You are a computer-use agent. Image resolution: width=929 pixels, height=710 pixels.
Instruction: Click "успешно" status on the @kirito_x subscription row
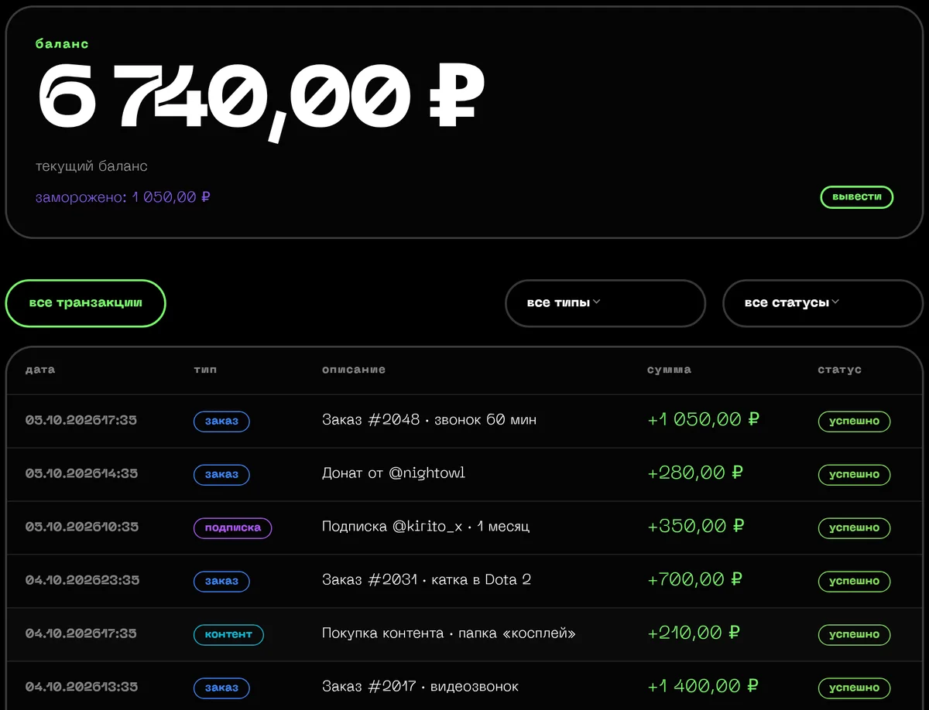pyautogui.click(x=855, y=528)
